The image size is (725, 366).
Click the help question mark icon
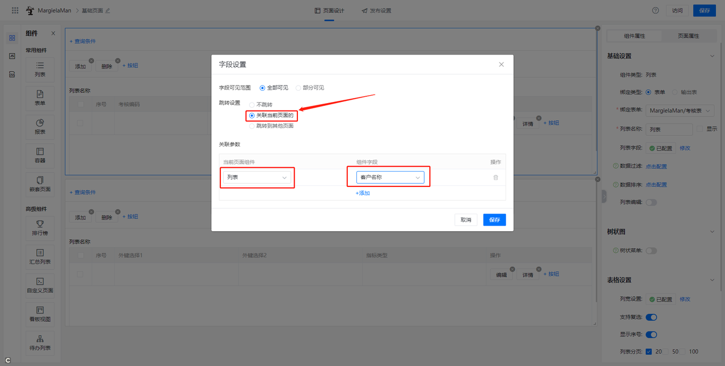(x=655, y=10)
